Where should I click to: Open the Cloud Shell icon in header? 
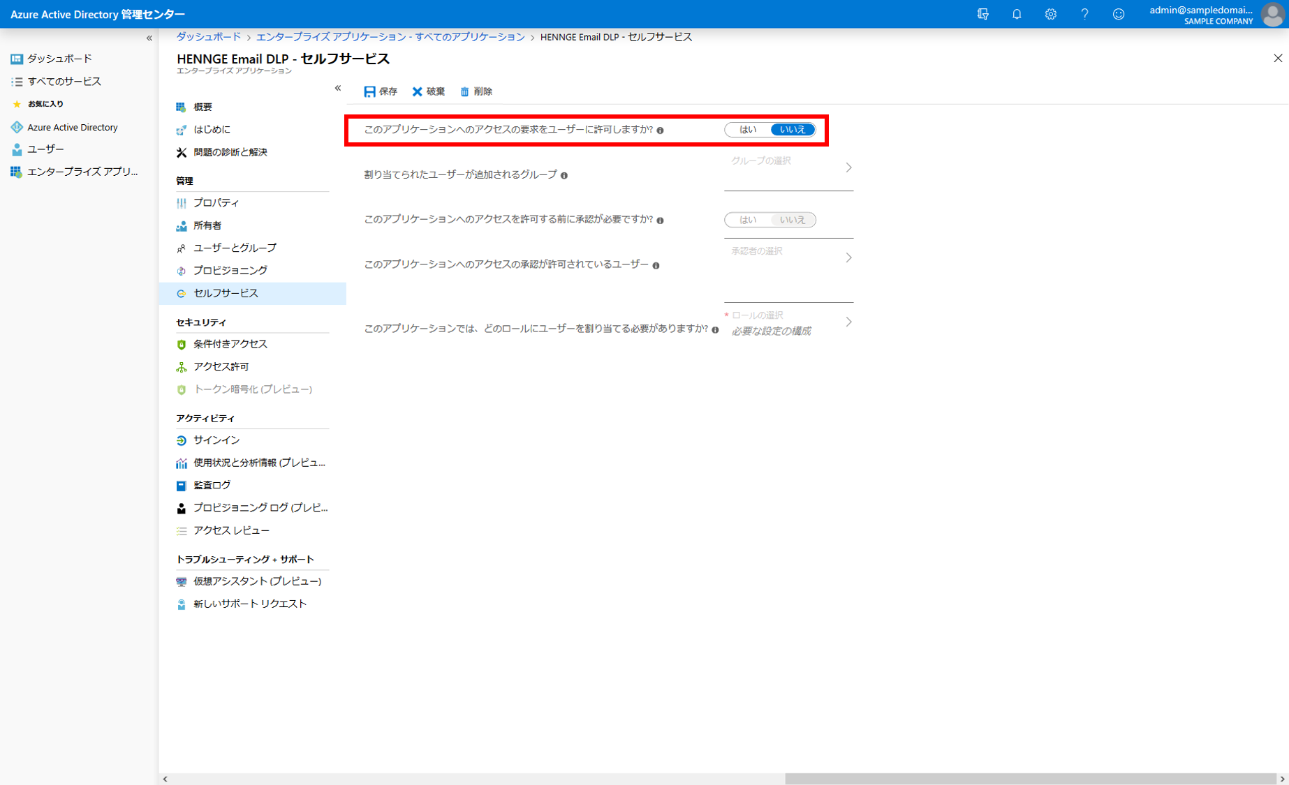982,14
